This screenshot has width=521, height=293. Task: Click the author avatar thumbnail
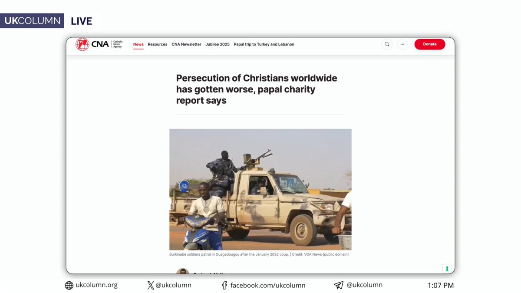coord(183,271)
